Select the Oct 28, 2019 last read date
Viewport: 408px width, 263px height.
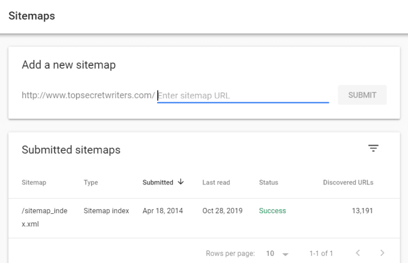coord(223,211)
